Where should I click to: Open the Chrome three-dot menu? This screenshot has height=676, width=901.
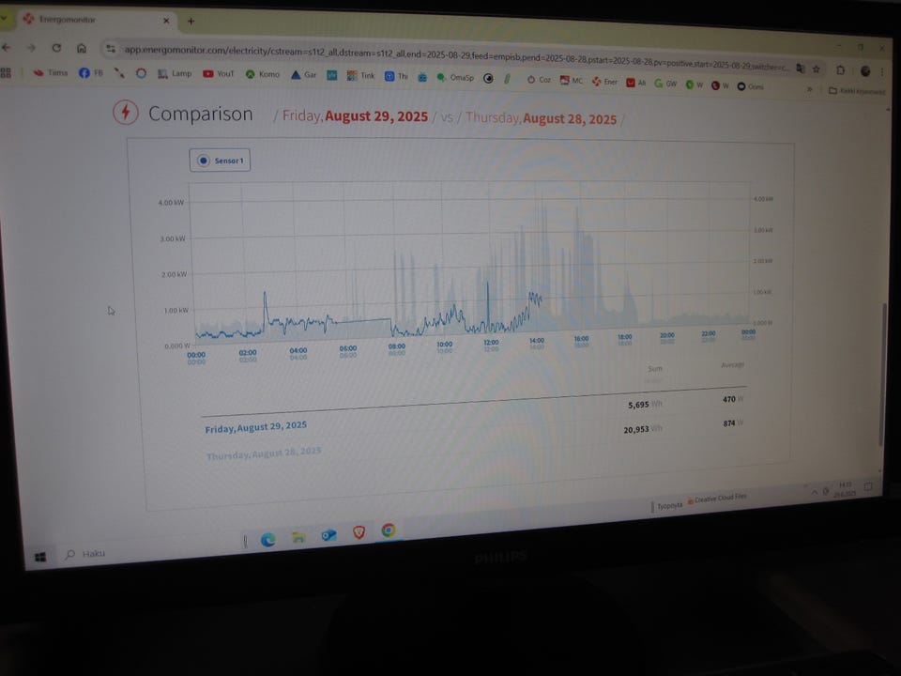pyautogui.click(x=882, y=72)
